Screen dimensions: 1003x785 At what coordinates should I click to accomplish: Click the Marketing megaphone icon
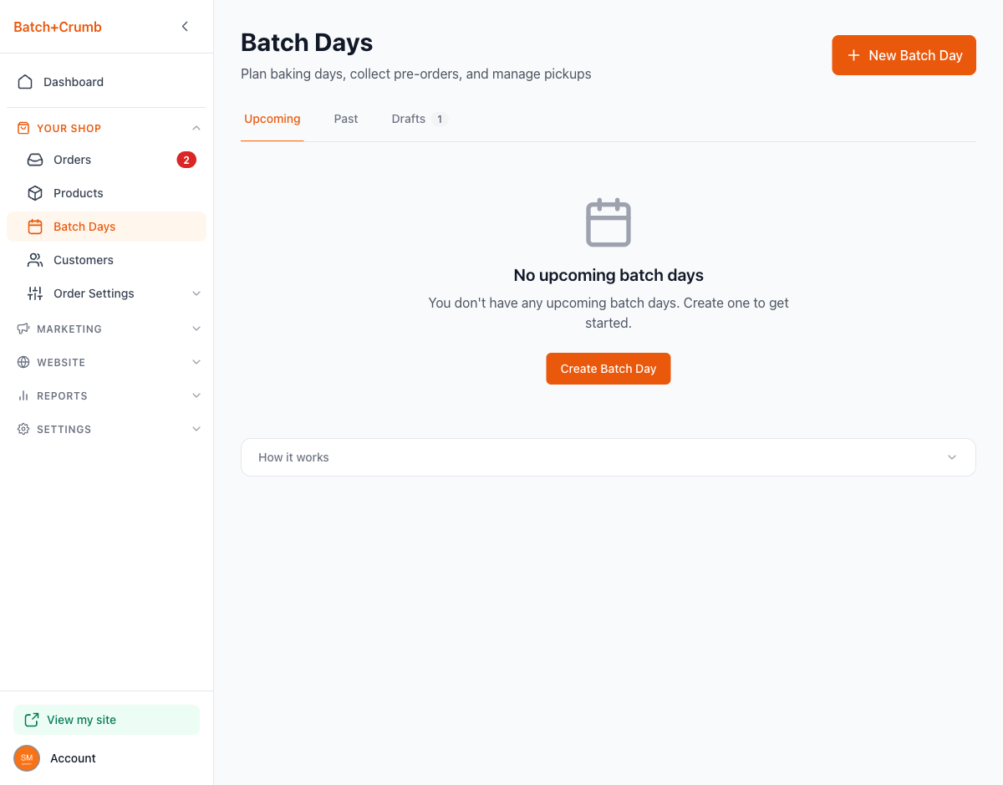23,329
